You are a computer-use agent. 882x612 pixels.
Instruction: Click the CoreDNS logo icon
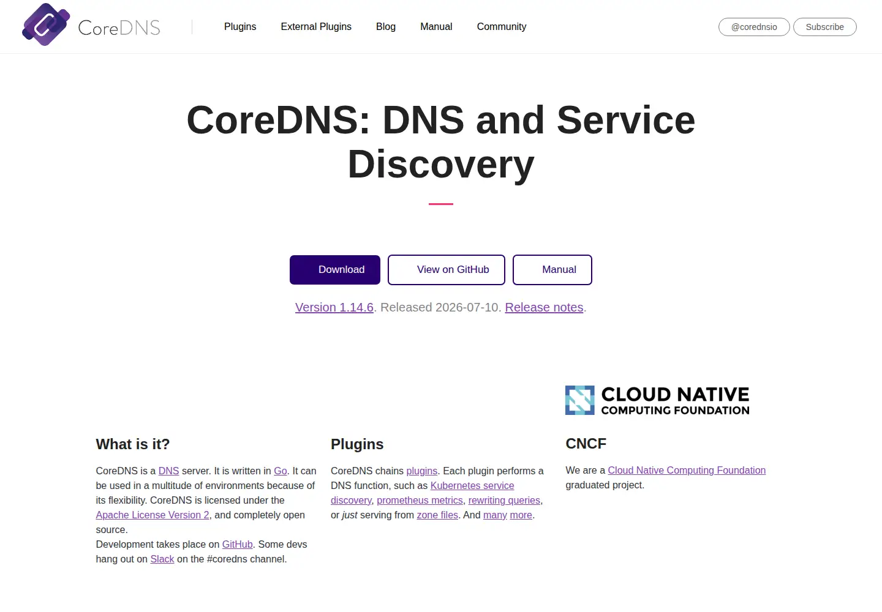(x=46, y=25)
